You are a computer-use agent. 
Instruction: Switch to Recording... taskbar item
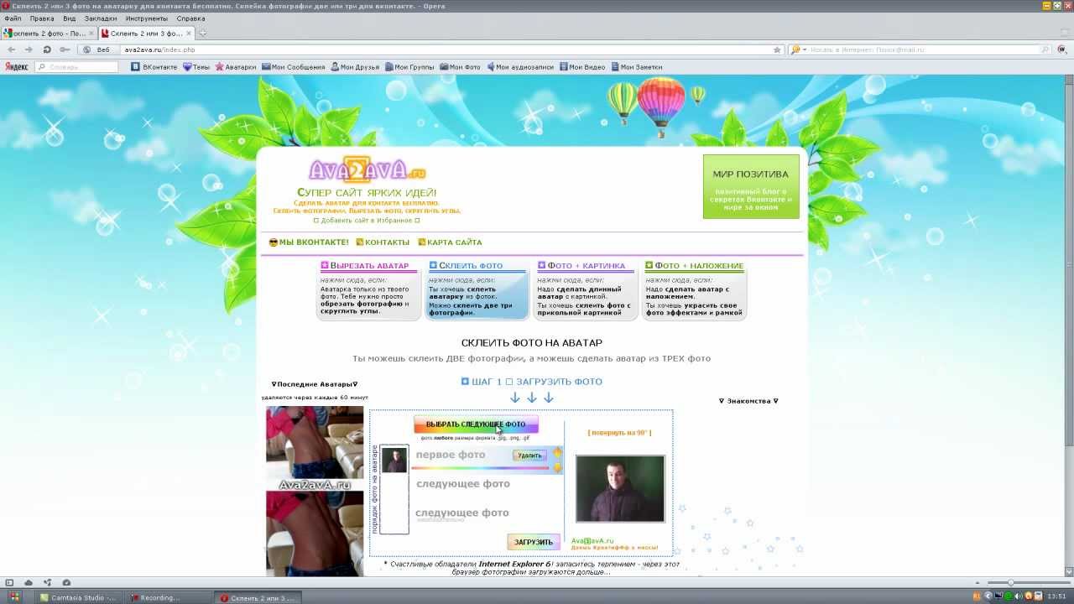169,597
